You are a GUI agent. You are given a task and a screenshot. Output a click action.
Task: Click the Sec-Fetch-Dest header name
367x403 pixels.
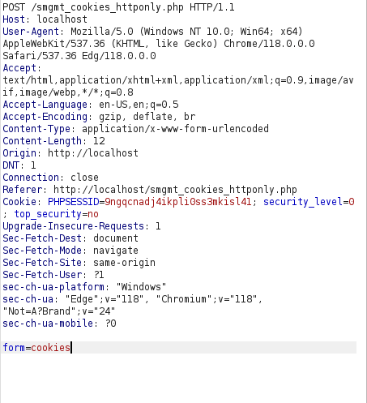(x=42, y=238)
